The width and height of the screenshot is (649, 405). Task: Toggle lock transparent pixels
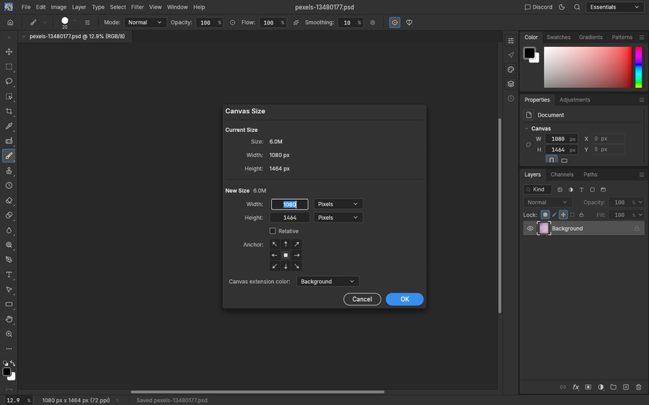pos(545,215)
